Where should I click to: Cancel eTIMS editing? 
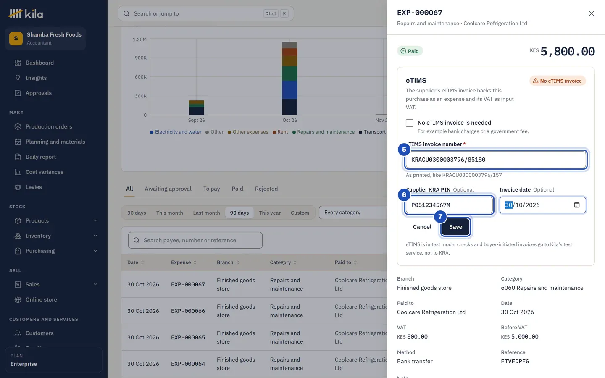click(422, 227)
